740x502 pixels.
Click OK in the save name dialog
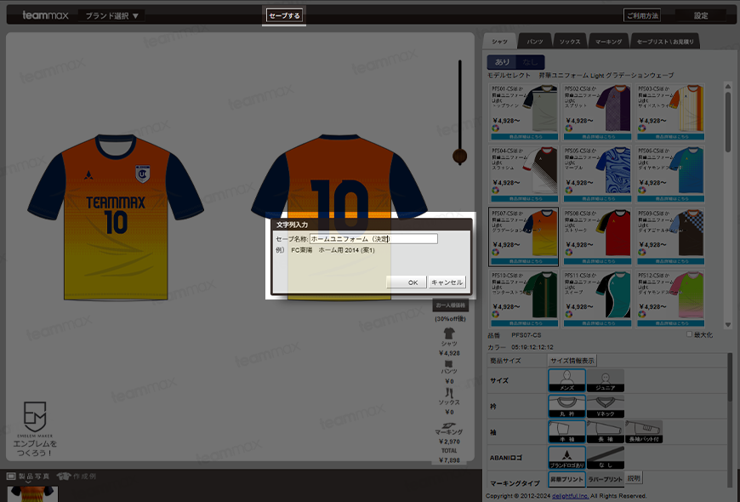(407, 282)
